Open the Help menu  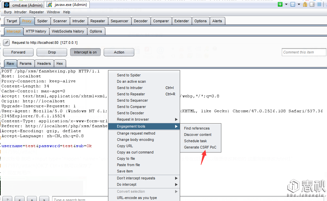pos(67,12)
